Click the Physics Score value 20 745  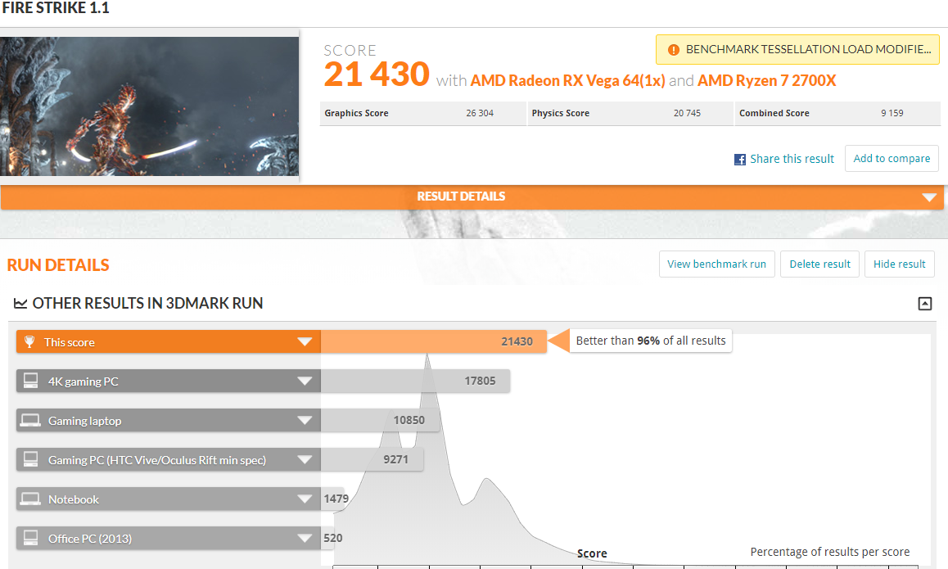[x=687, y=113]
